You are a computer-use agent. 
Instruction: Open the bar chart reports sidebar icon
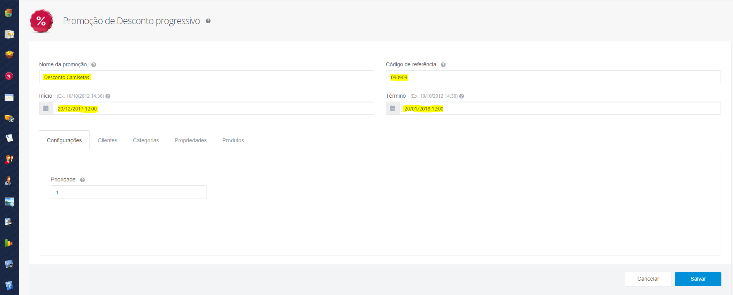9,243
